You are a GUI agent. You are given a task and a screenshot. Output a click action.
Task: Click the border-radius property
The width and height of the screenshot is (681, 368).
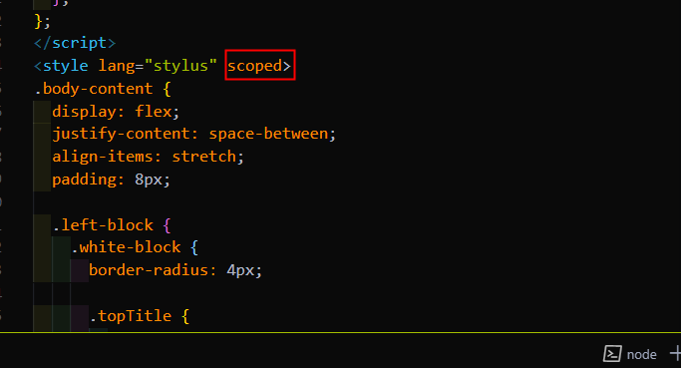[x=149, y=270]
